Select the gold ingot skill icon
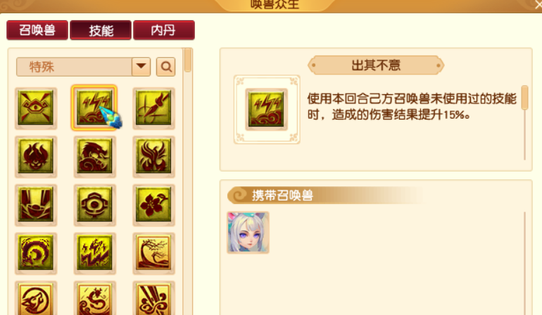This screenshot has height=315, width=542. point(36,205)
